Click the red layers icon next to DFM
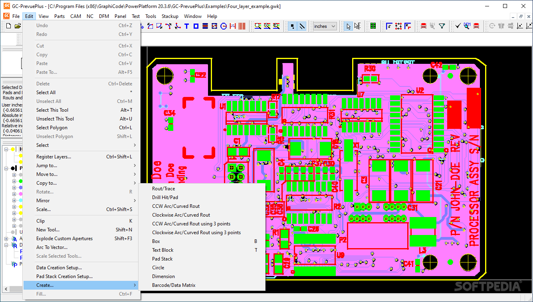Viewport: 533px width, 302px height. point(476,26)
